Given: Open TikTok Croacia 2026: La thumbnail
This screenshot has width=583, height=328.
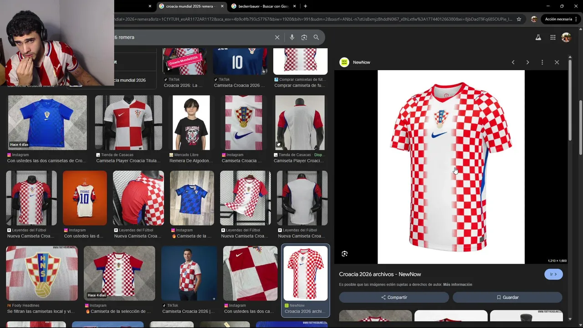Looking at the screenshot, I should click(x=184, y=61).
